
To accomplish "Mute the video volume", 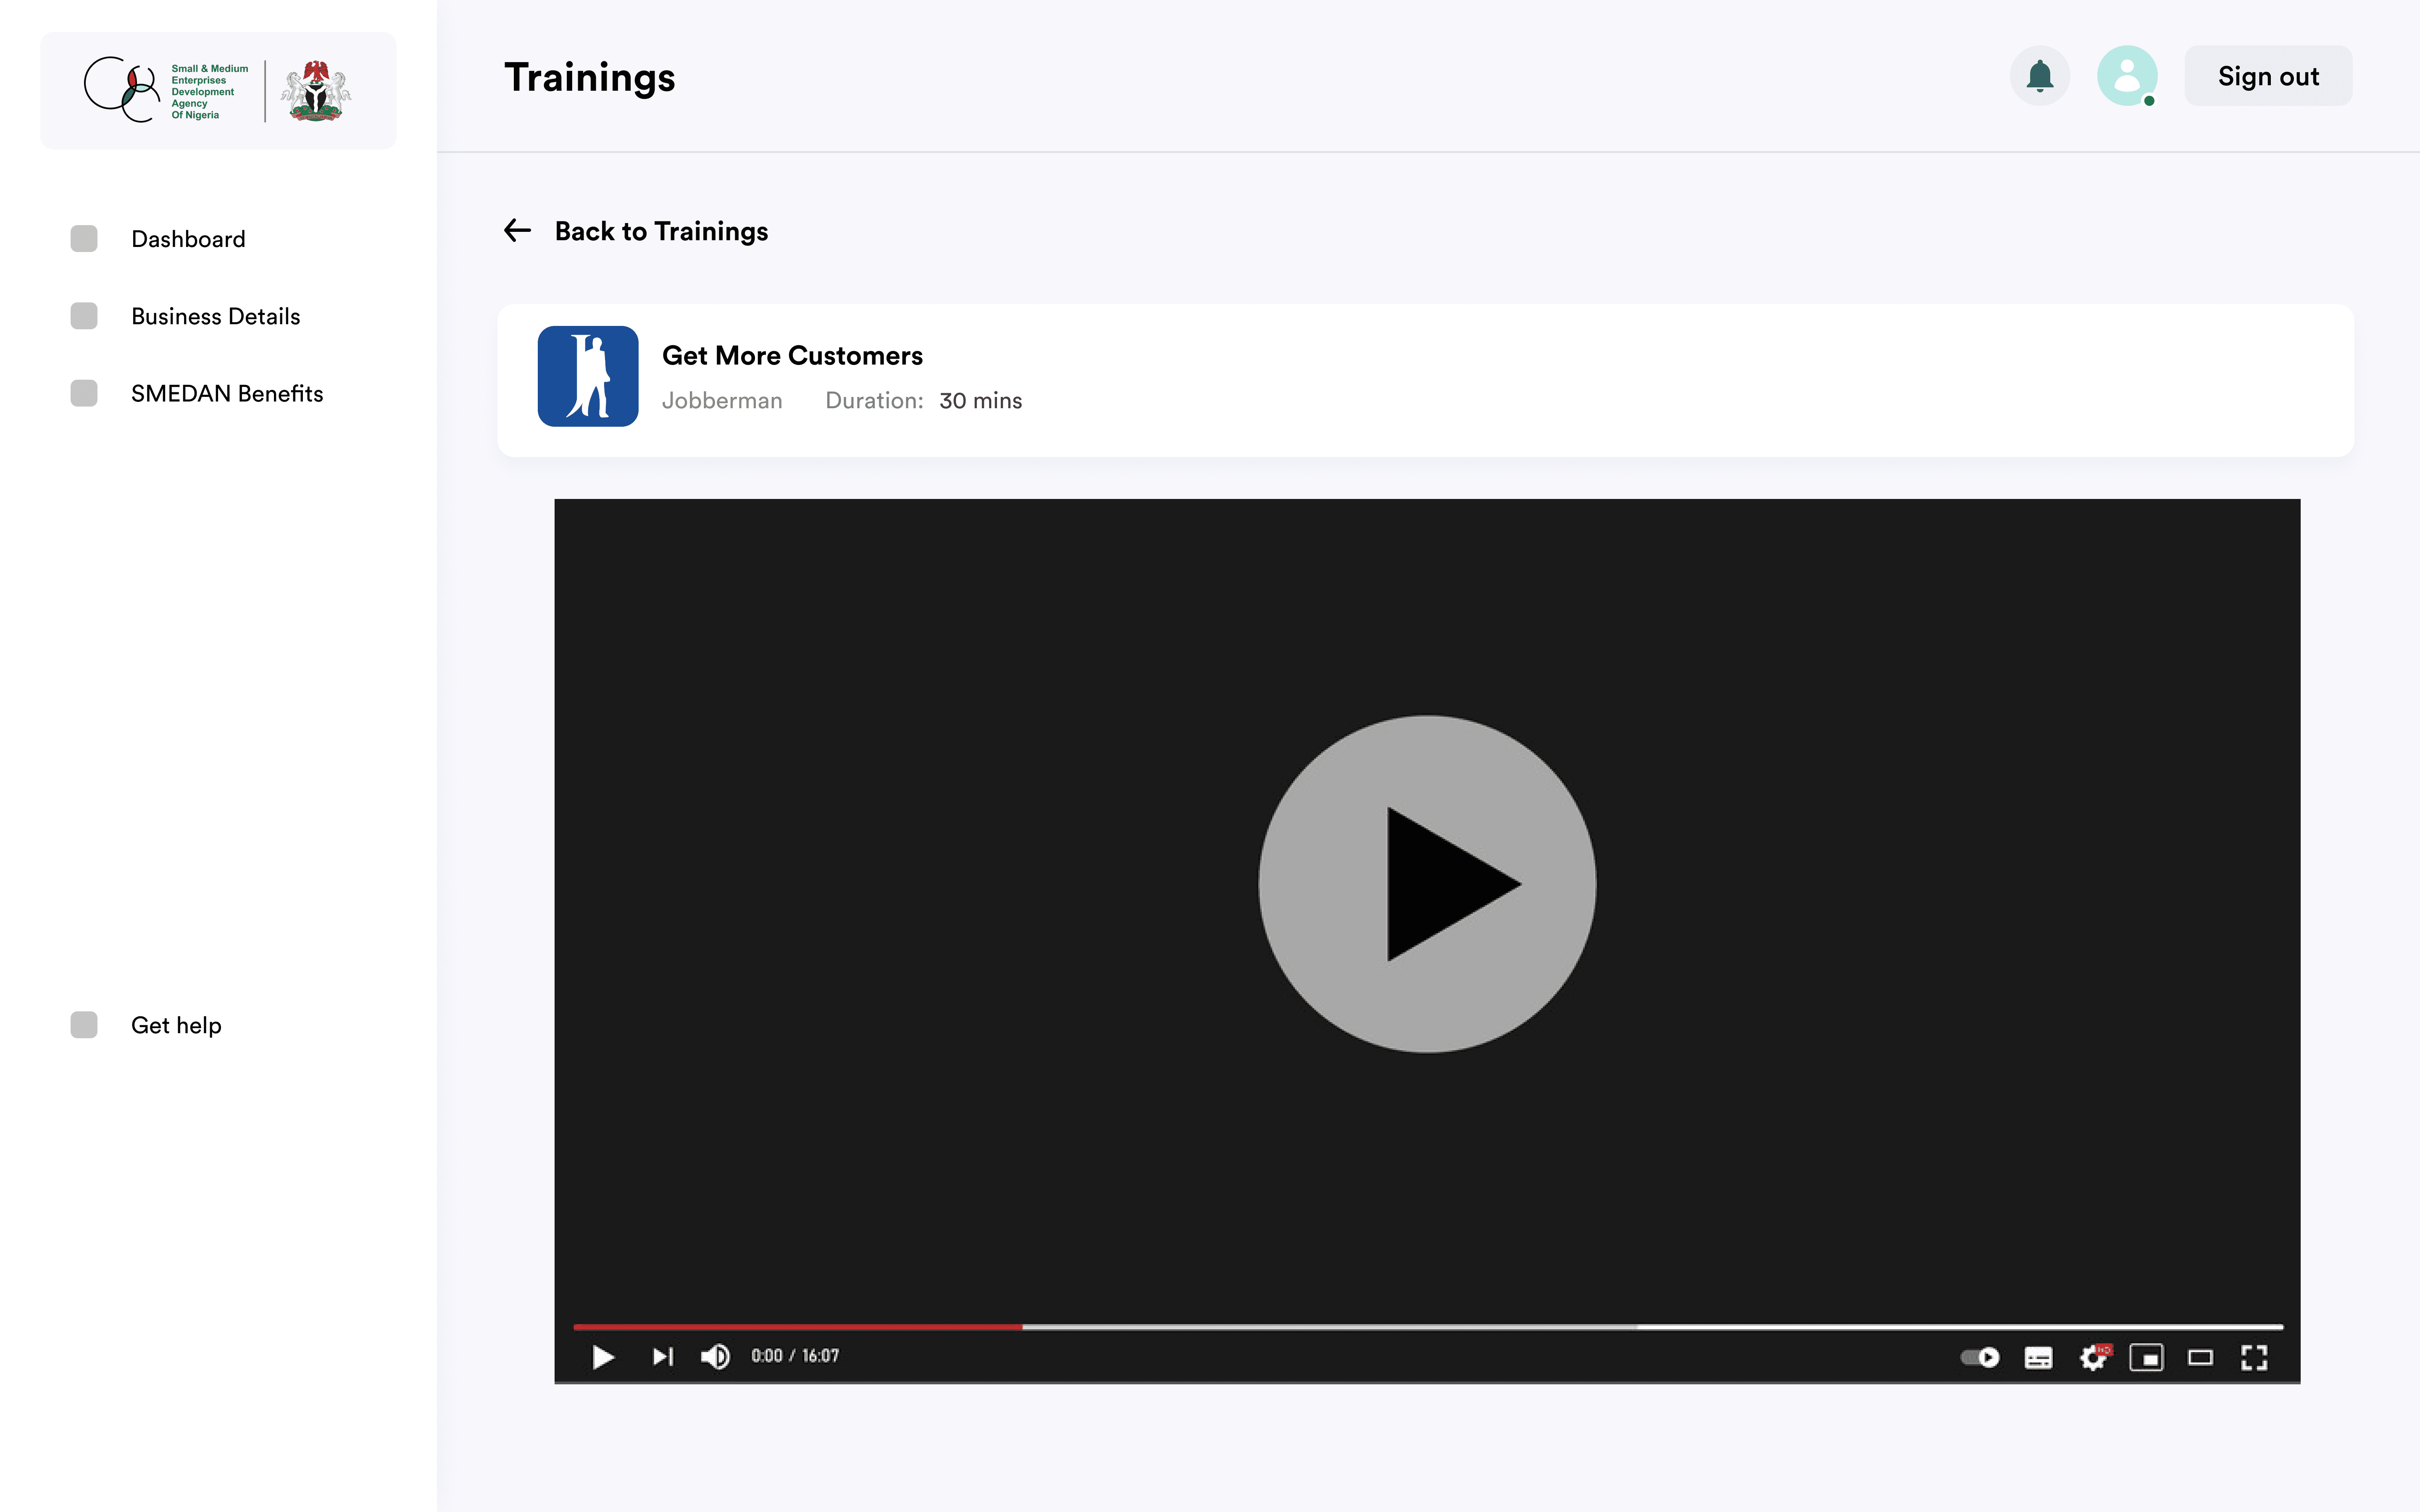I will point(715,1357).
